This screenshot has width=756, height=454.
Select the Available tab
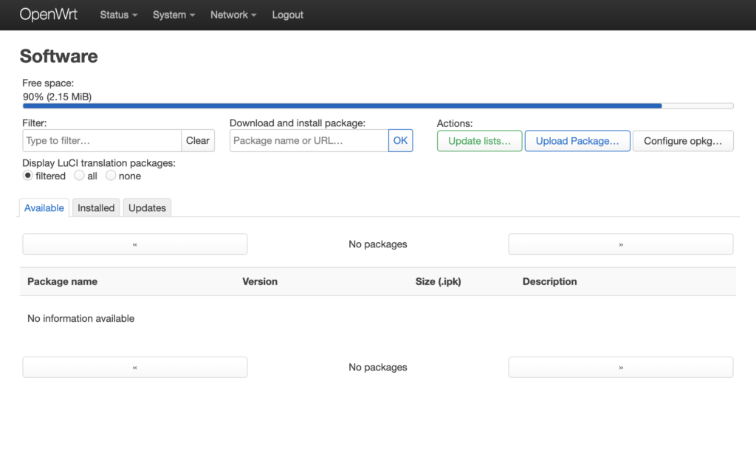point(44,208)
